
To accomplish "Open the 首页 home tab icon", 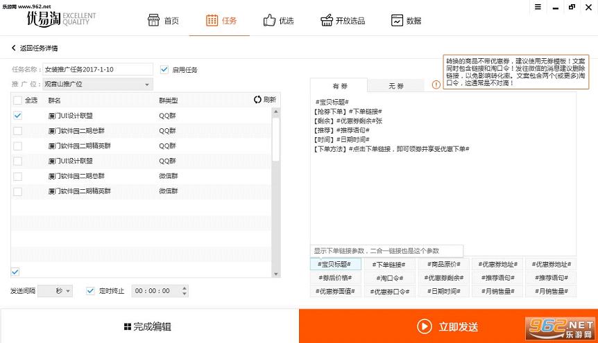I will (x=153, y=20).
